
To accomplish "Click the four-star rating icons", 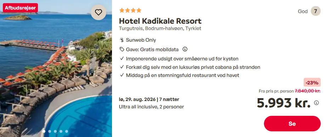I will [130, 10].
